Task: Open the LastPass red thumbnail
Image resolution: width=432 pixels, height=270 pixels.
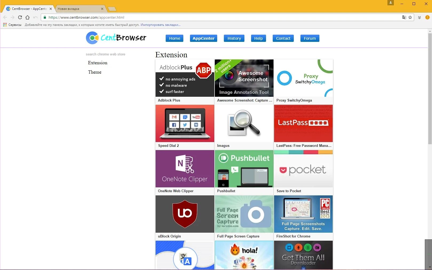Action: (x=303, y=123)
